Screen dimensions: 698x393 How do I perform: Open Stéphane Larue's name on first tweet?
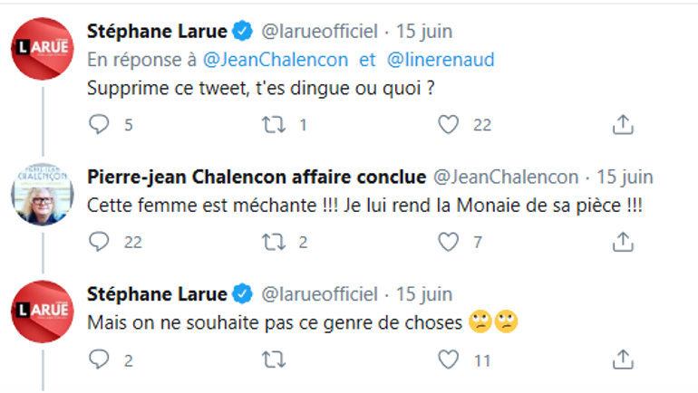158,32
